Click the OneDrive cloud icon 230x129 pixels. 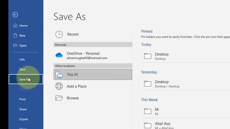pos(59,55)
